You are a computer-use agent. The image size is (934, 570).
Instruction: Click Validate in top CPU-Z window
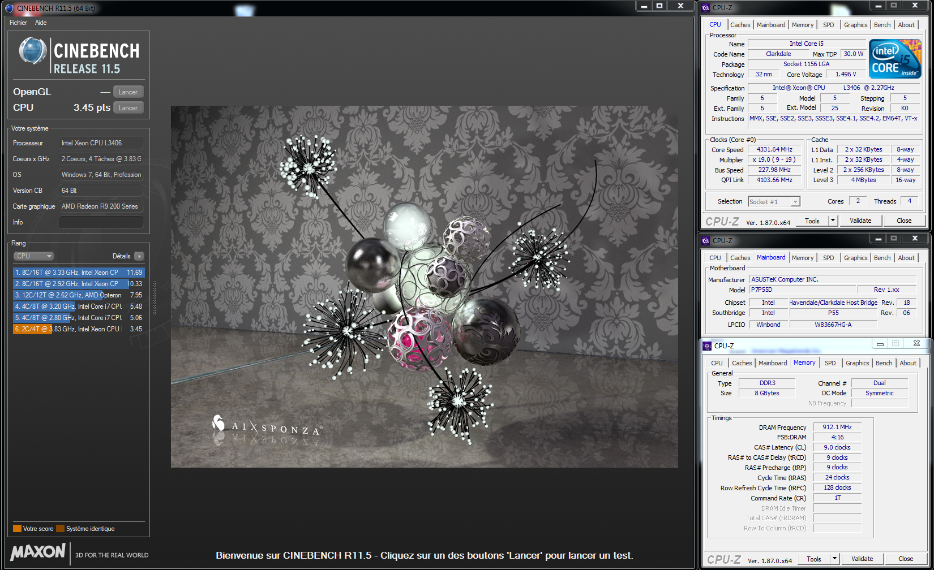point(860,221)
